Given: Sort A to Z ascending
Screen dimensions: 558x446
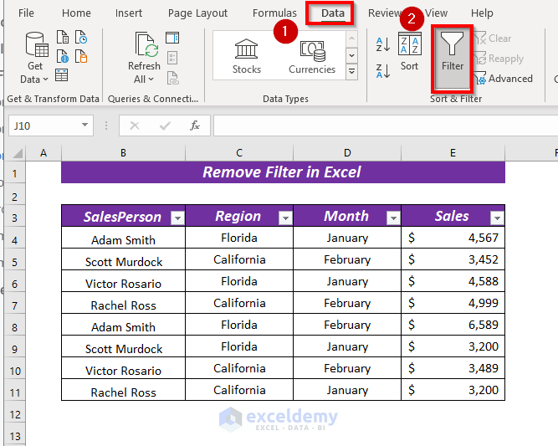Looking at the screenshot, I should point(383,45).
